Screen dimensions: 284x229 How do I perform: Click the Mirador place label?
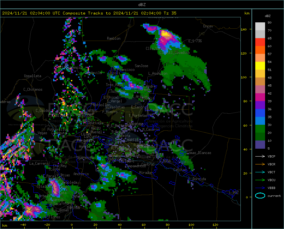click(x=146, y=173)
